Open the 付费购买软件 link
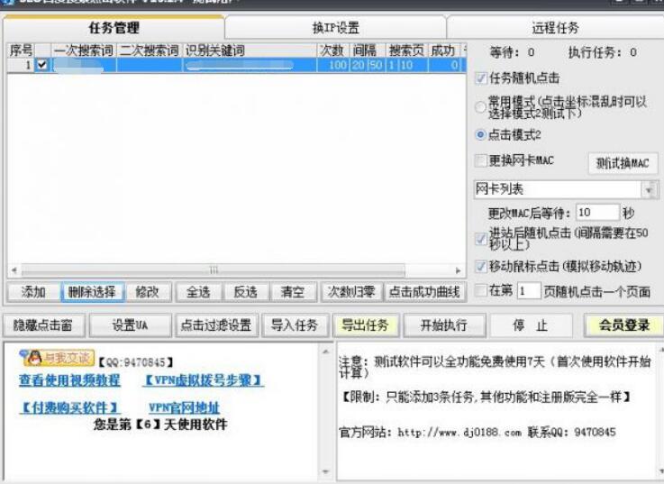The image size is (664, 484). (x=69, y=407)
